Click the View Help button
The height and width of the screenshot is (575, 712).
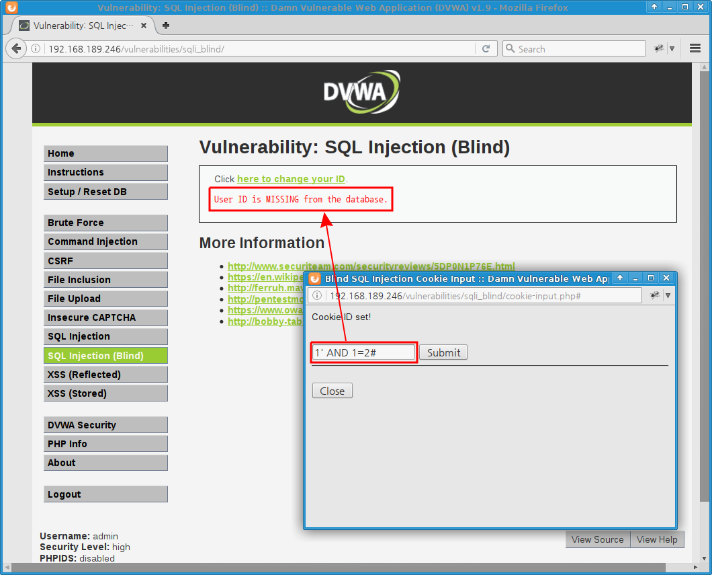point(657,539)
